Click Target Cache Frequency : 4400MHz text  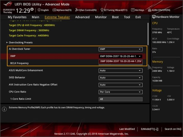(29, 36)
